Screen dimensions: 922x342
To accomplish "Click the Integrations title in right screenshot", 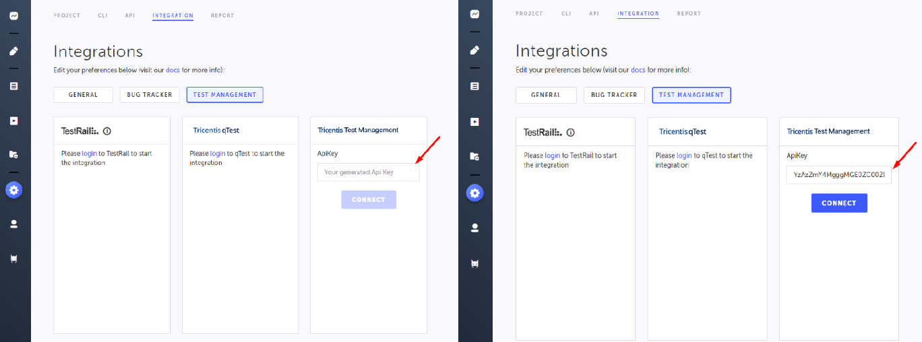I will pyautogui.click(x=561, y=51).
